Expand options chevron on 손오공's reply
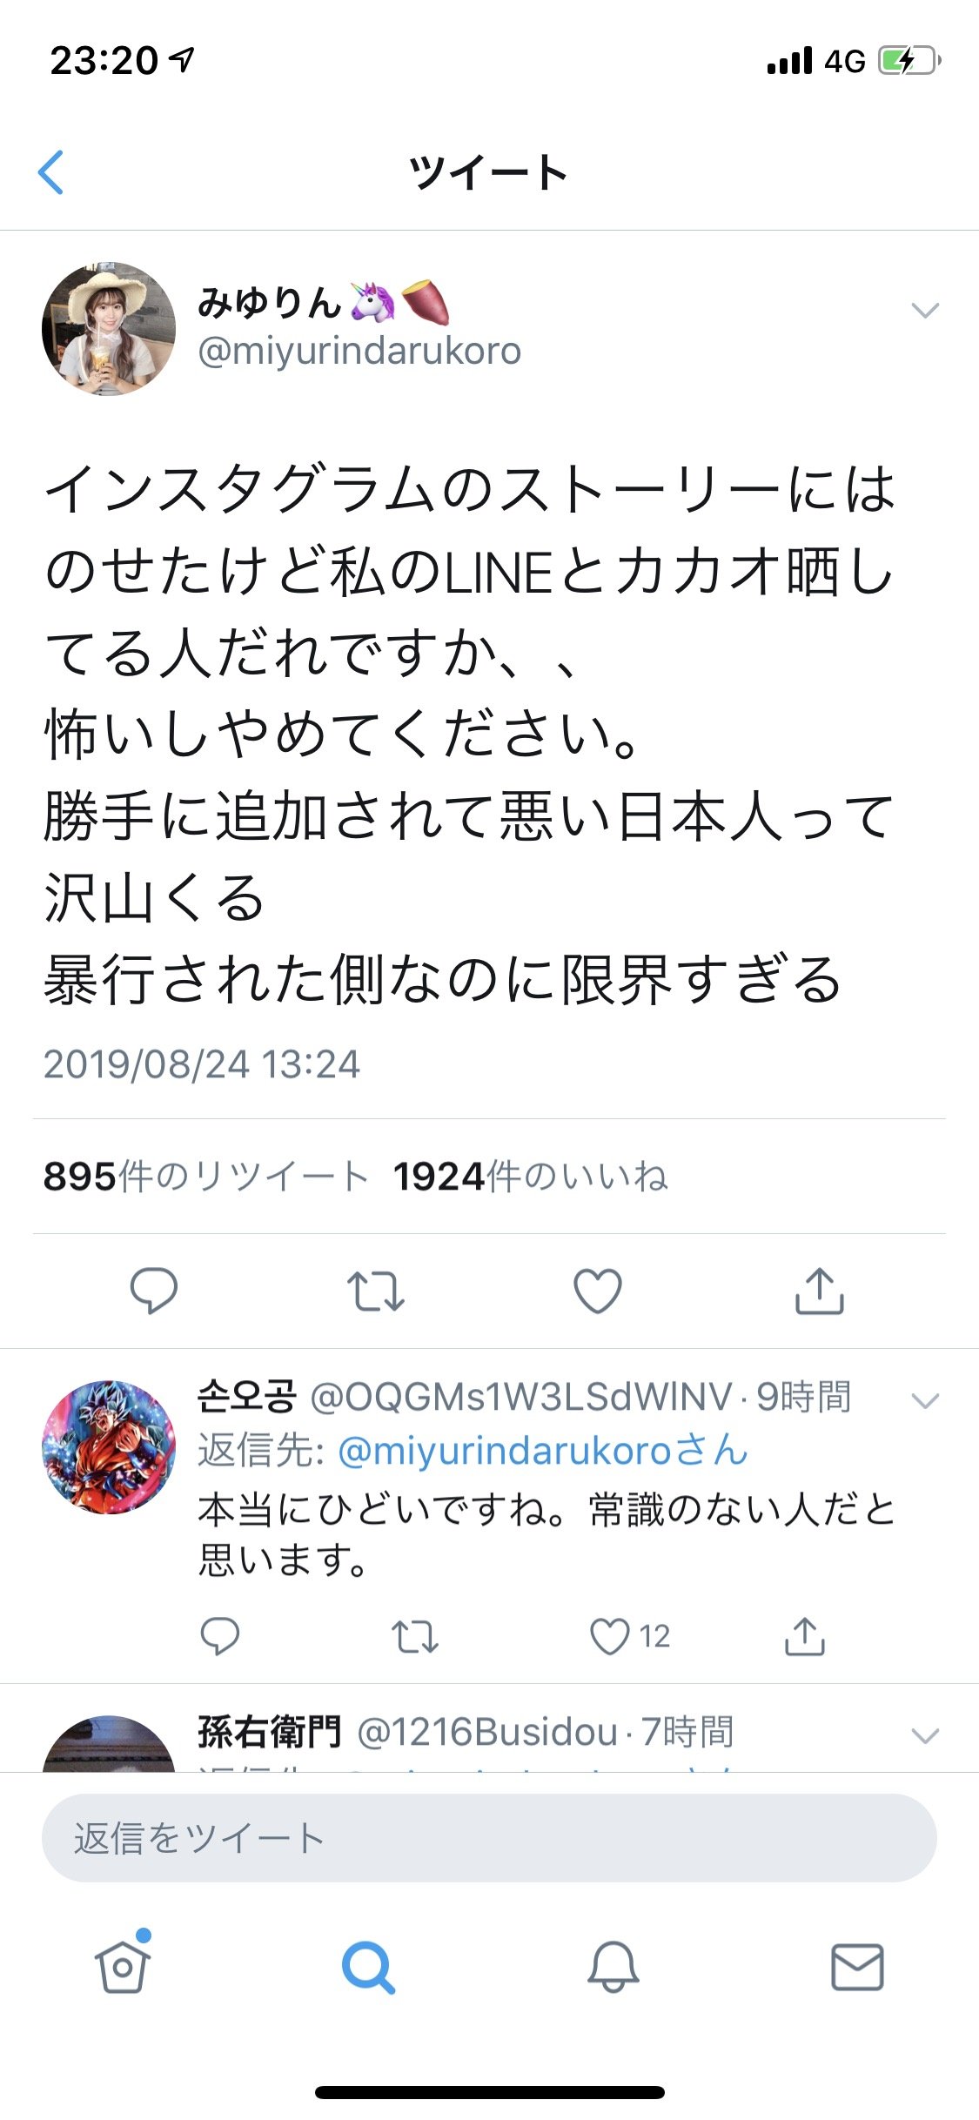Viewport: 979px width, 2120px height. 924,1400
